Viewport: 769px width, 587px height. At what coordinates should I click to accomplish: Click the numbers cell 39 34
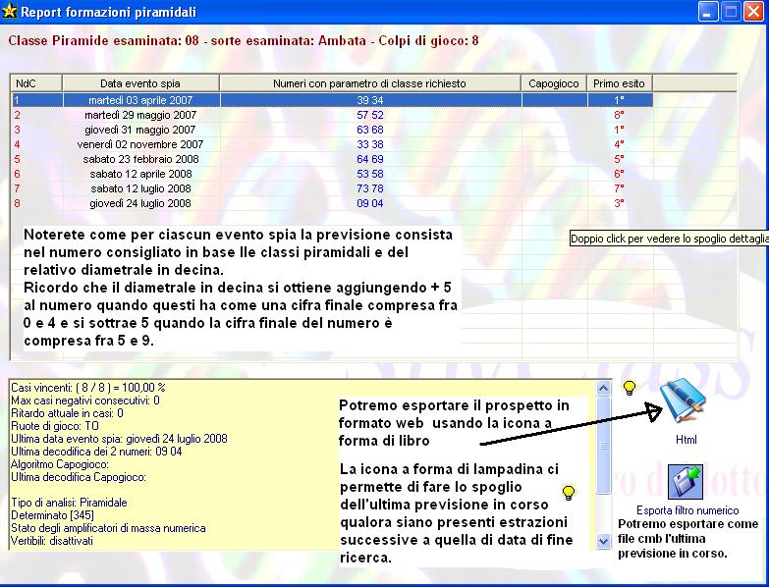coord(370,100)
